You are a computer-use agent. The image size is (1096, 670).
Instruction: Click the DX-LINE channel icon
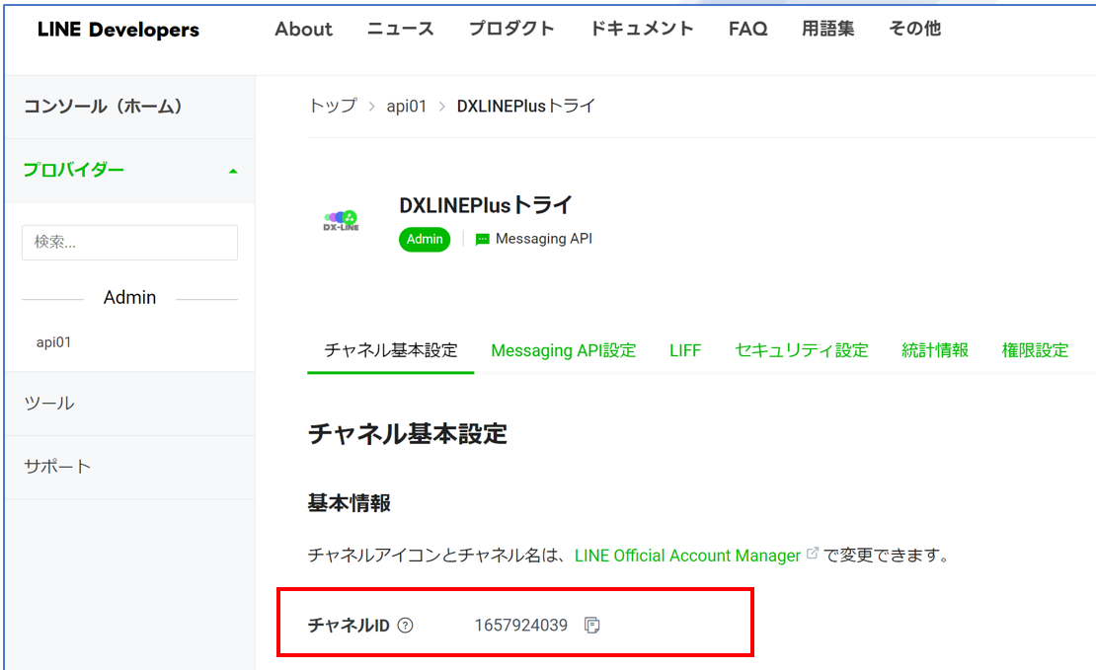pos(342,221)
